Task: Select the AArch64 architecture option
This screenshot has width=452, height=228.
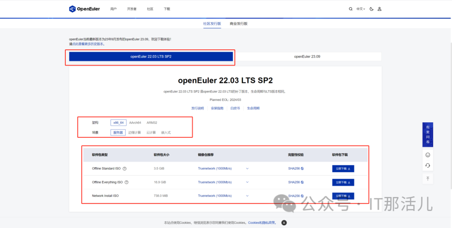Action: click(135, 123)
